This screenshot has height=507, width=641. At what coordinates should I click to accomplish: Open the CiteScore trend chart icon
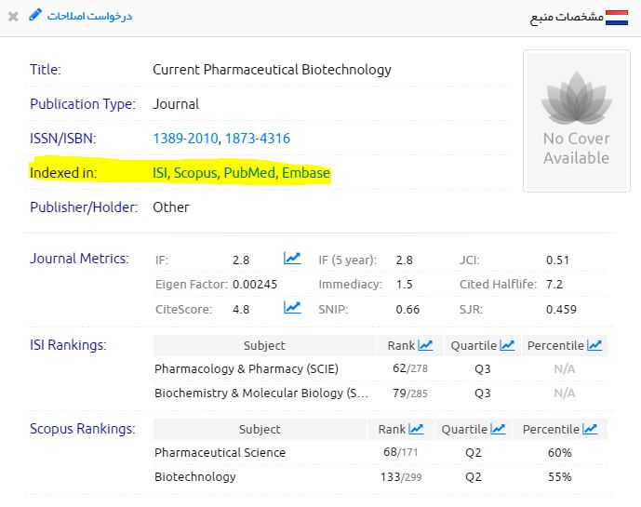click(x=292, y=308)
